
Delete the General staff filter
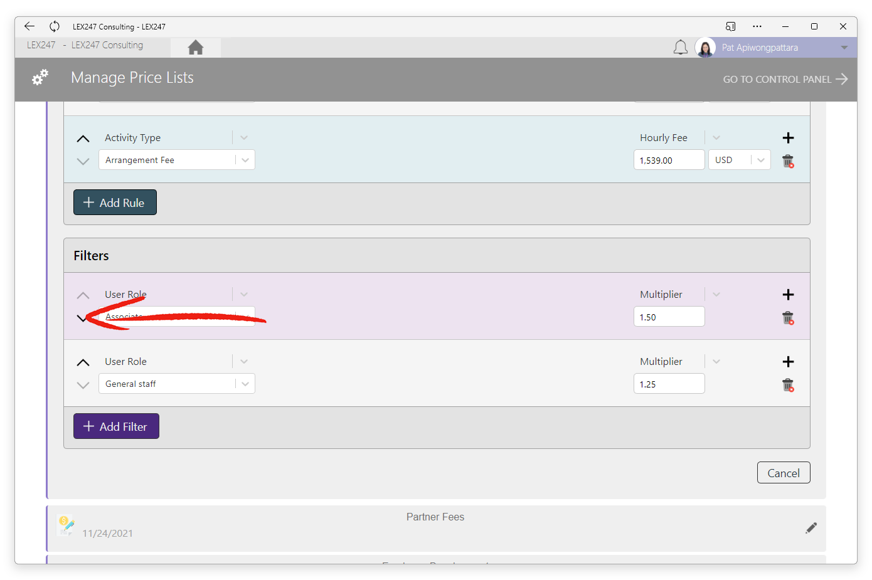pos(789,385)
